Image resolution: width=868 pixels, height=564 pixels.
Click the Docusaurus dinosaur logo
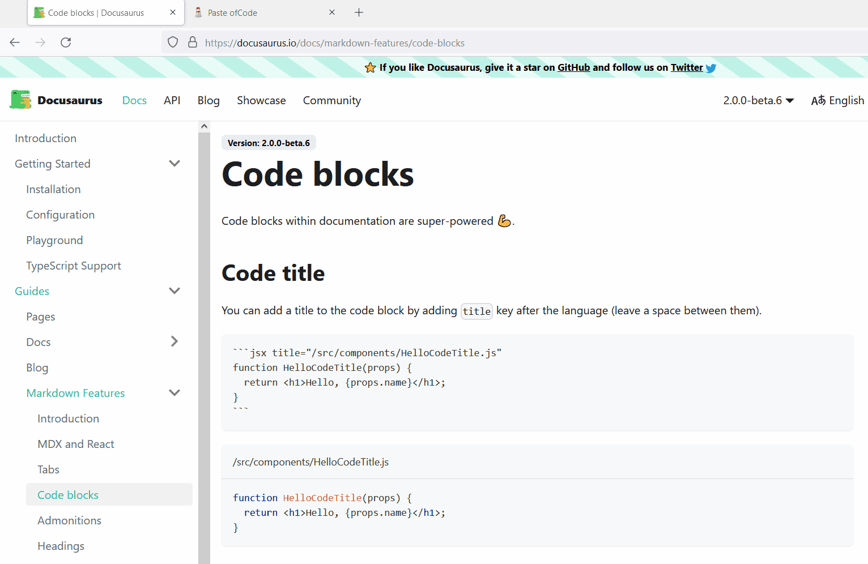(20, 99)
